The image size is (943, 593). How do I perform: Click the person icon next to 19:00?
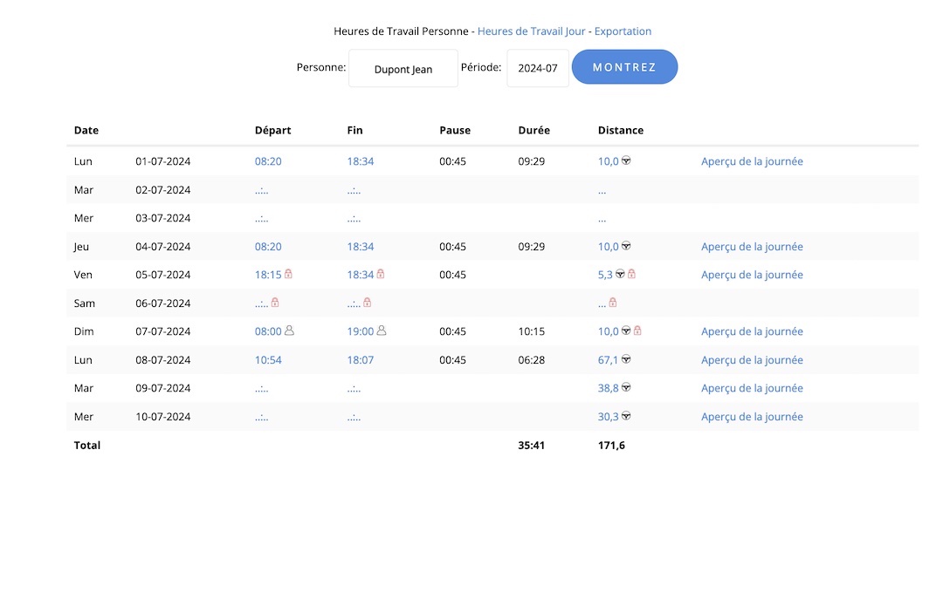coord(382,331)
